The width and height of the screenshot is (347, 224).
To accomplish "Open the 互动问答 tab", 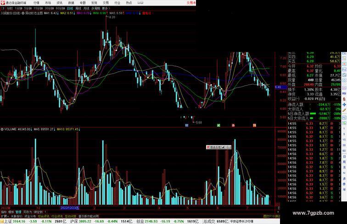I will click(71, 216).
